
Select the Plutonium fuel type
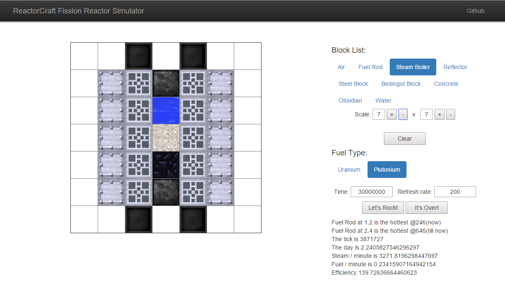click(387, 170)
